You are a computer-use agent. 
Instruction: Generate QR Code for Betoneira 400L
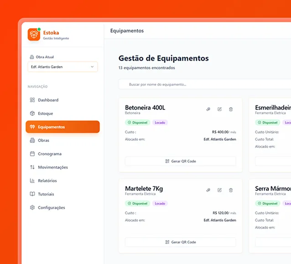pyautogui.click(x=180, y=161)
